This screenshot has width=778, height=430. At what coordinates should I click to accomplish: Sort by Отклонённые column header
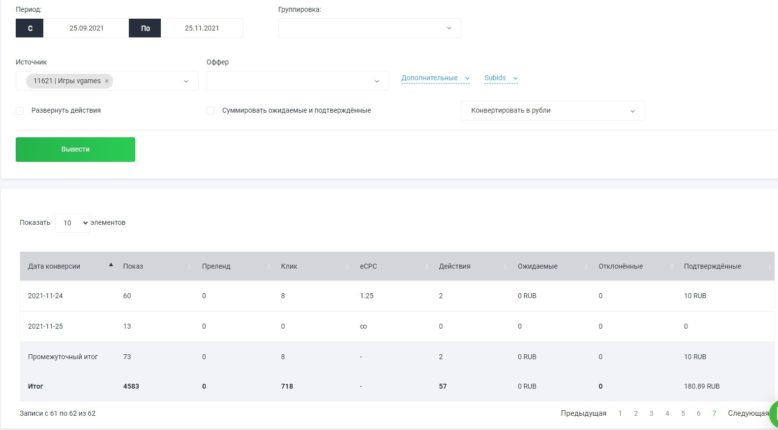coord(621,266)
